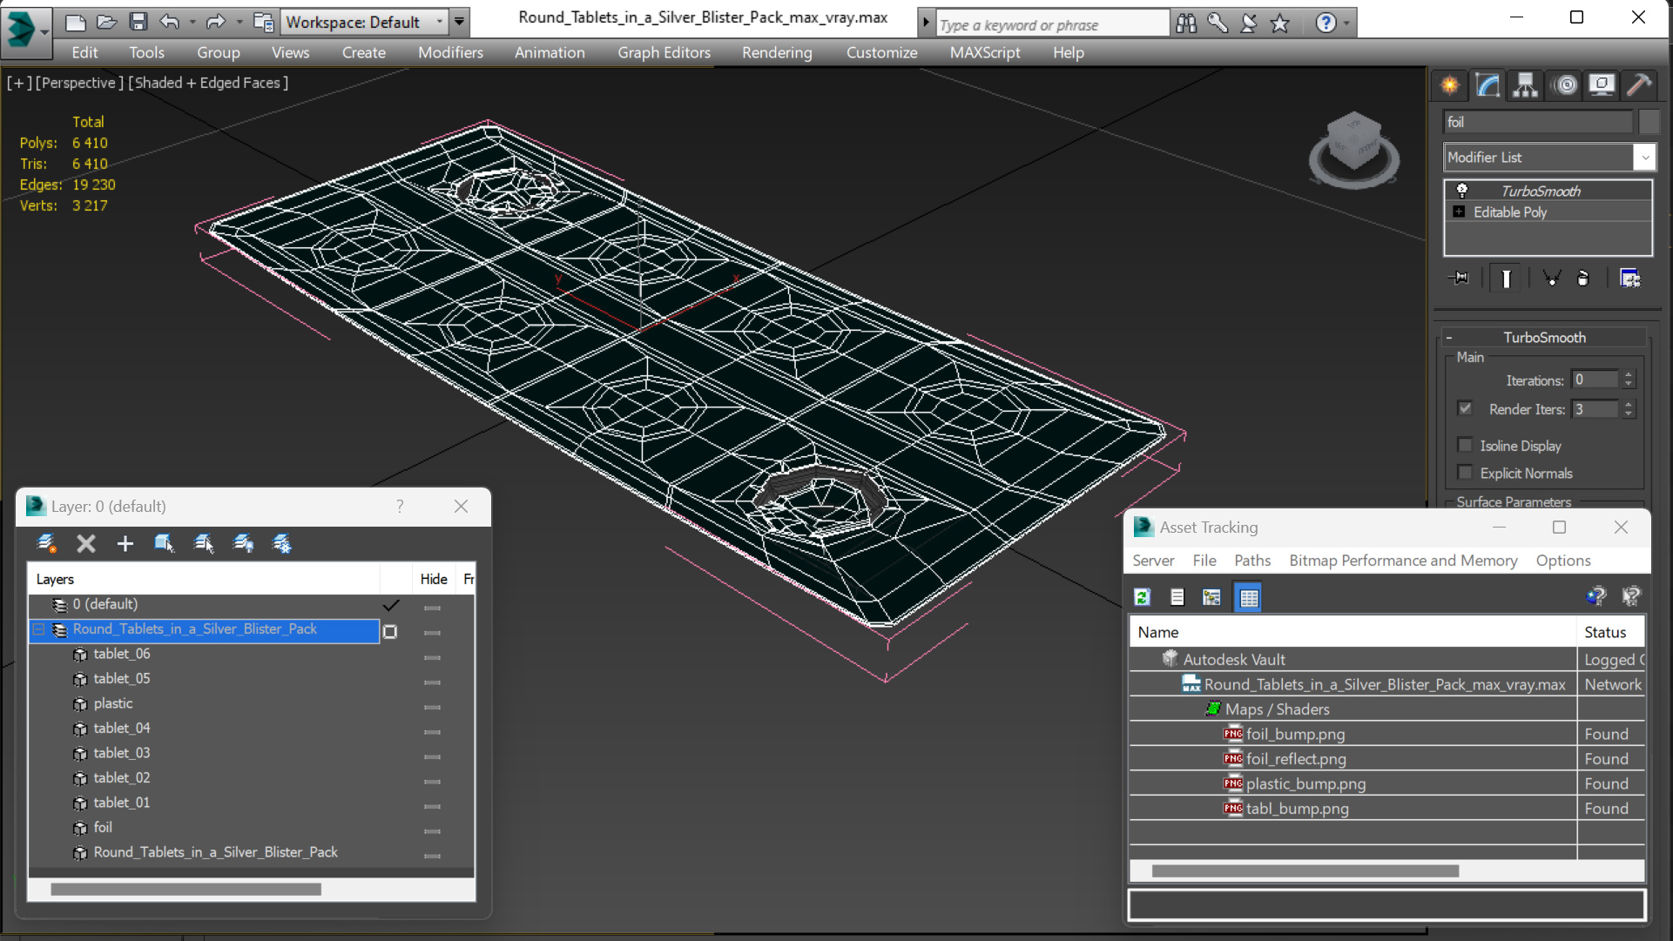Undo last action arrow icon
Image resolution: width=1673 pixels, height=941 pixels.
(x=170, y=22)
